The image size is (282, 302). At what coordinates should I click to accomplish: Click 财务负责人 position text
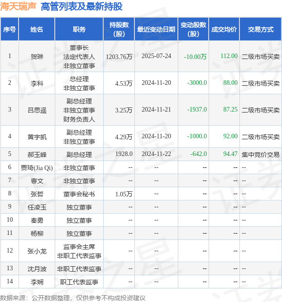79,119
